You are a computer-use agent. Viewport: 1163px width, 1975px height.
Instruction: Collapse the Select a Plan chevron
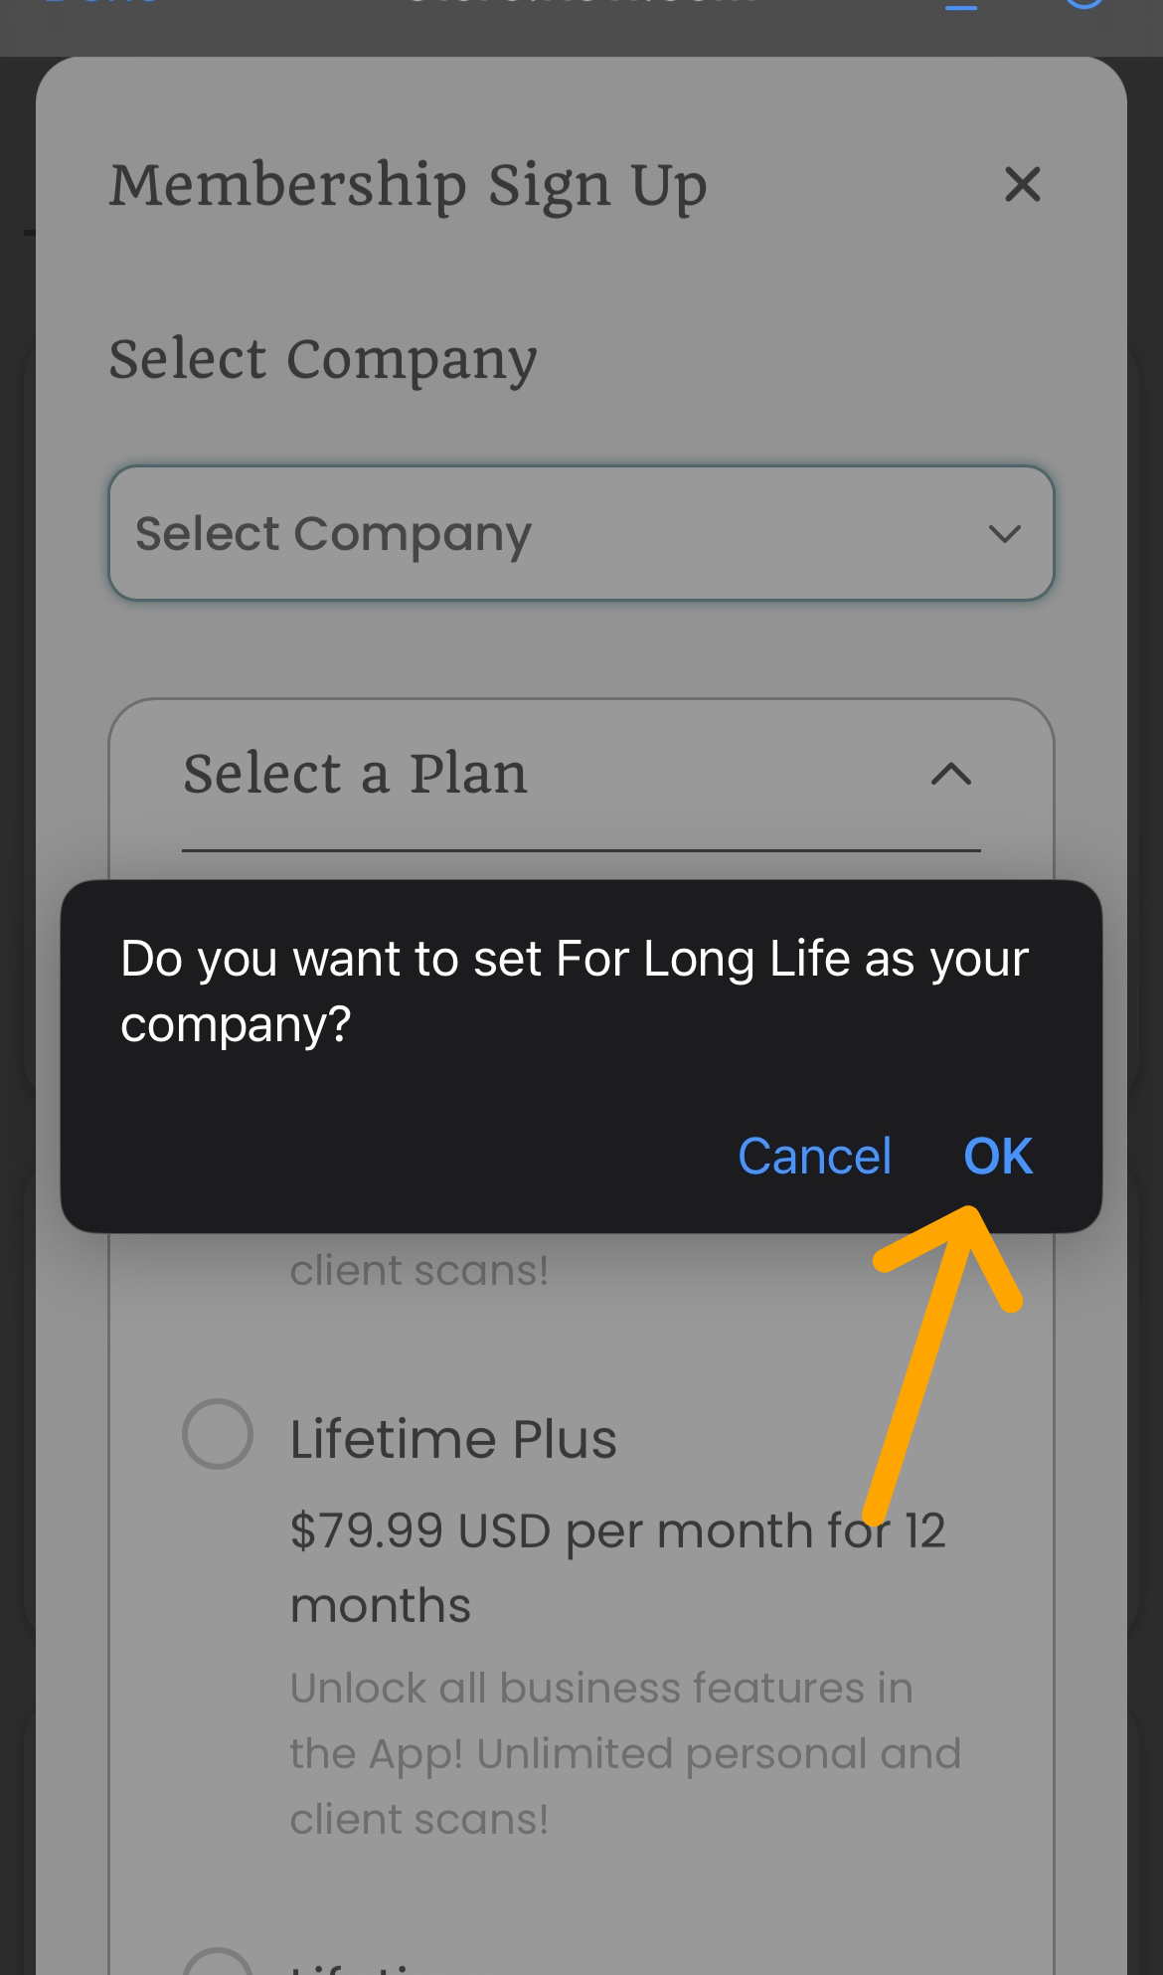(950, 774)
